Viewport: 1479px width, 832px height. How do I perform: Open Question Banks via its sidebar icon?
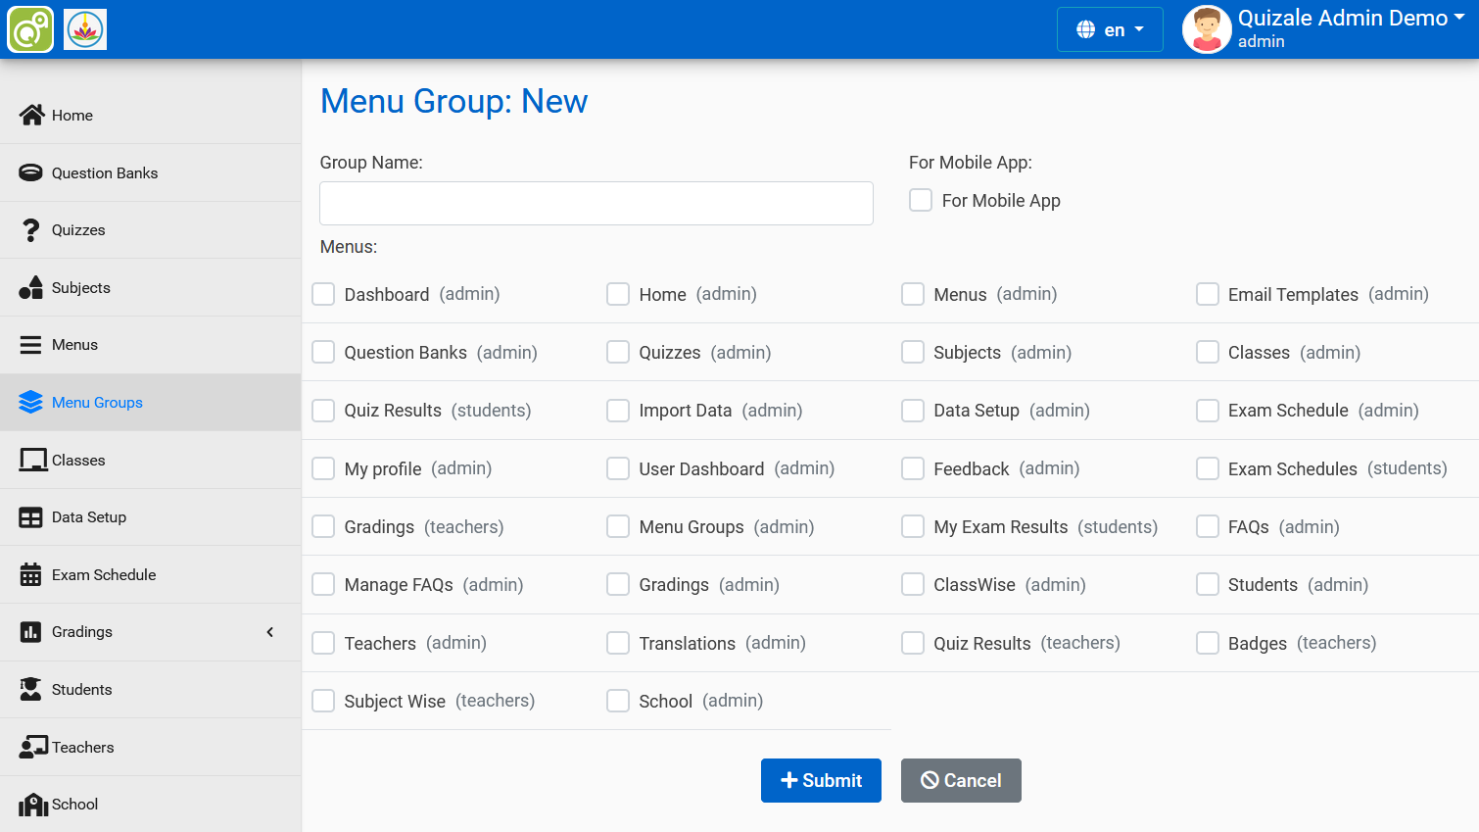pos(29,172)
